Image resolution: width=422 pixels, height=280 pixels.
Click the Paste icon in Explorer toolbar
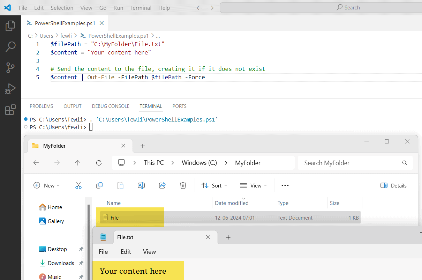[120, 185]
